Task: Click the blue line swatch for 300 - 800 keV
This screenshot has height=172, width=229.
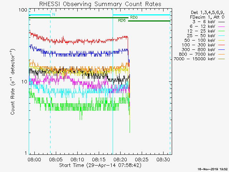Action: (x=221, y=50)
